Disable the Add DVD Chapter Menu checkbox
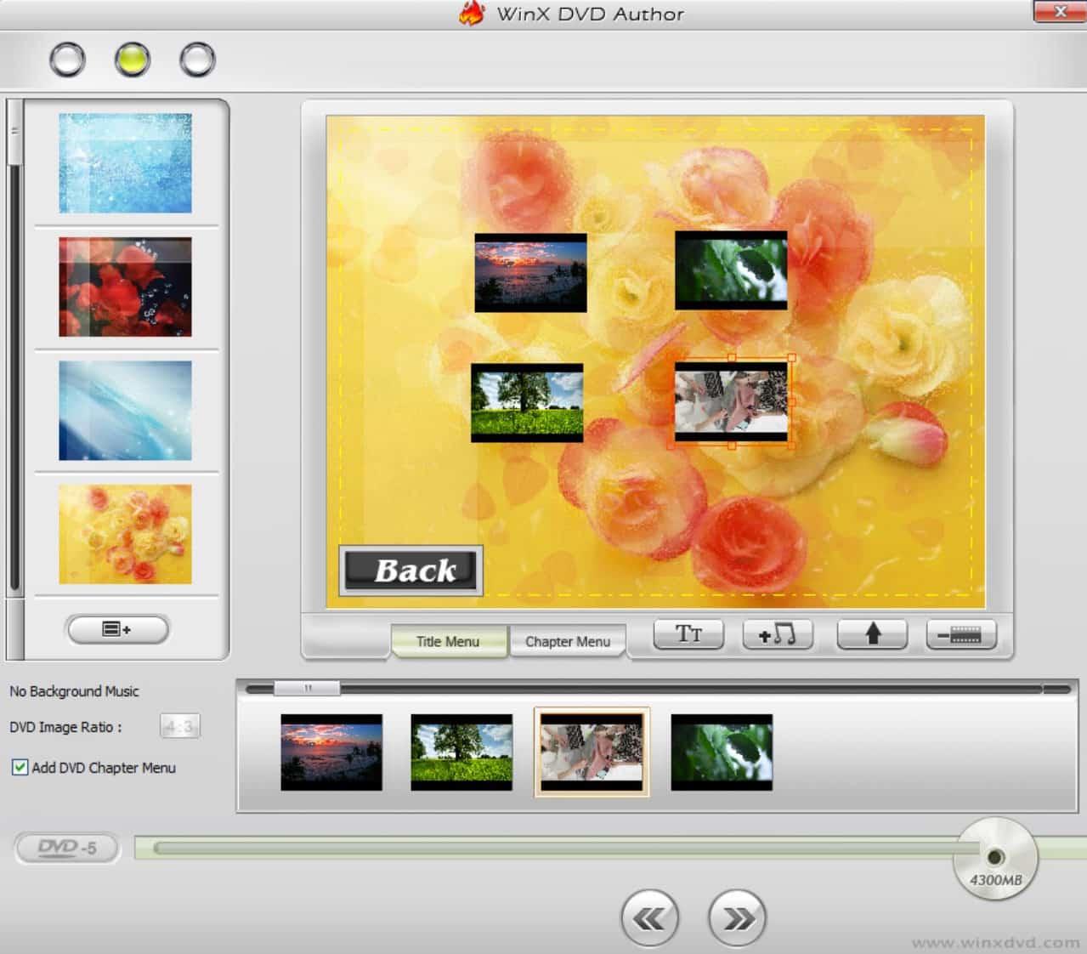The image size is (1087, 954). click(x=19, y=768)
